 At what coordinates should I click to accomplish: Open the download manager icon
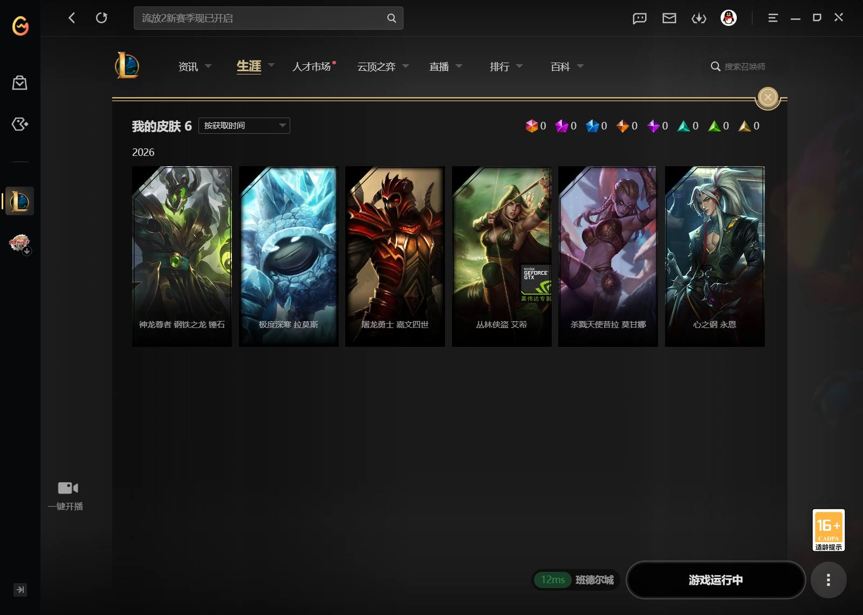[699, 18]
